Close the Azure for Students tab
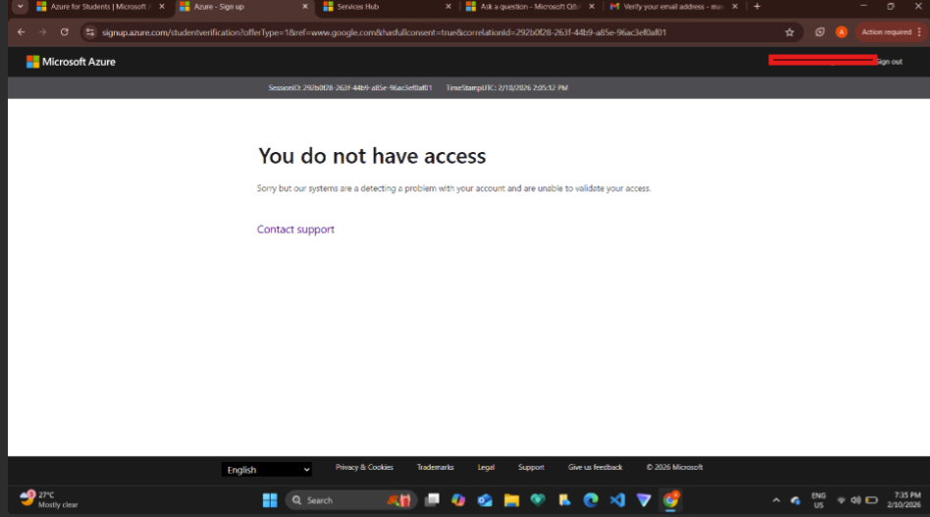The width and height of the screenshot is (930, 517). (162, 7)
